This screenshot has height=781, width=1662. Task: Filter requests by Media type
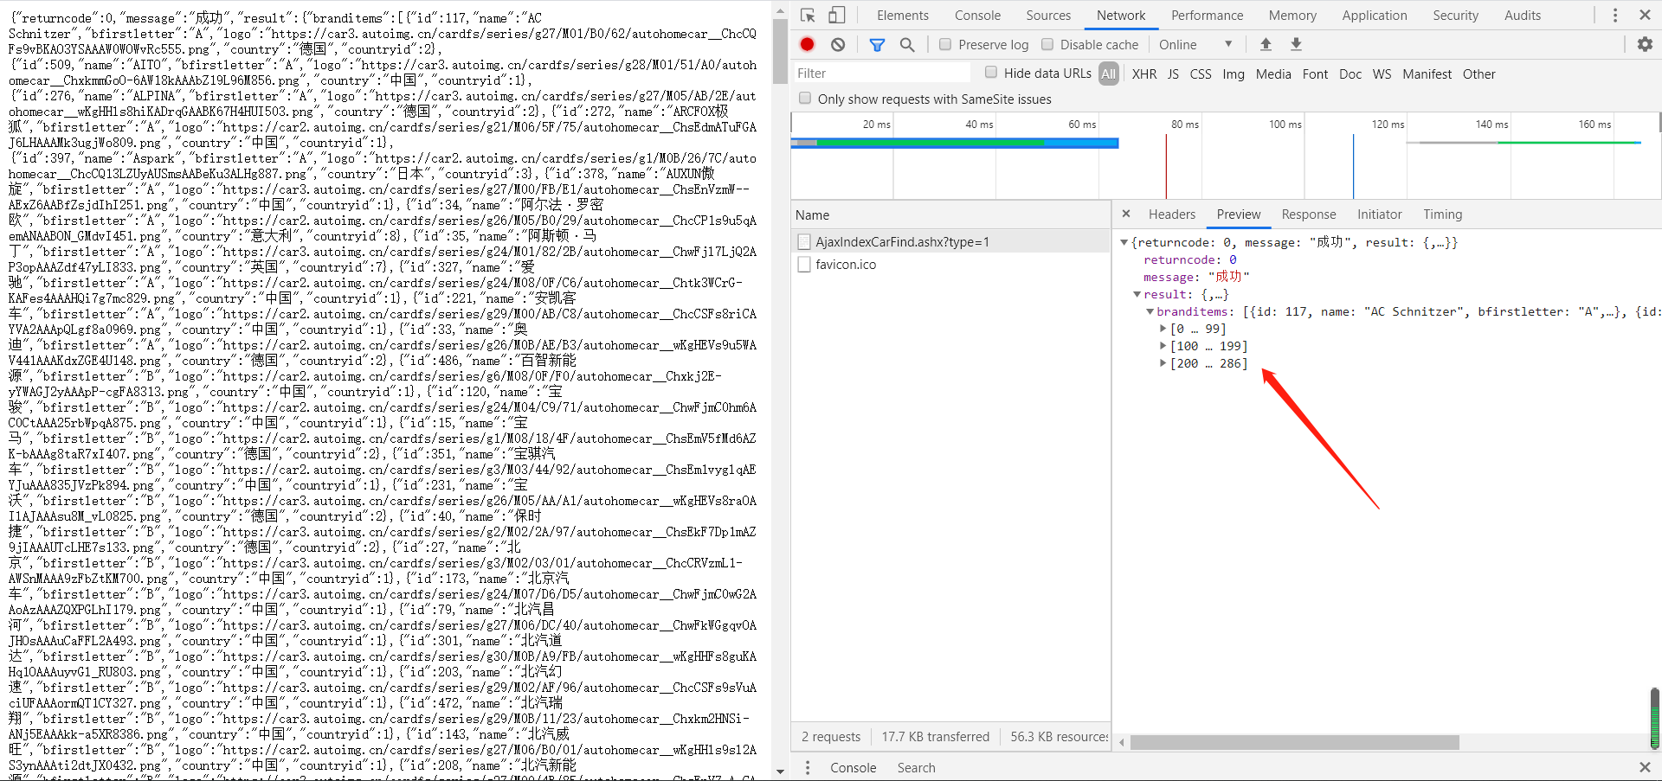tap(1273, 74)
